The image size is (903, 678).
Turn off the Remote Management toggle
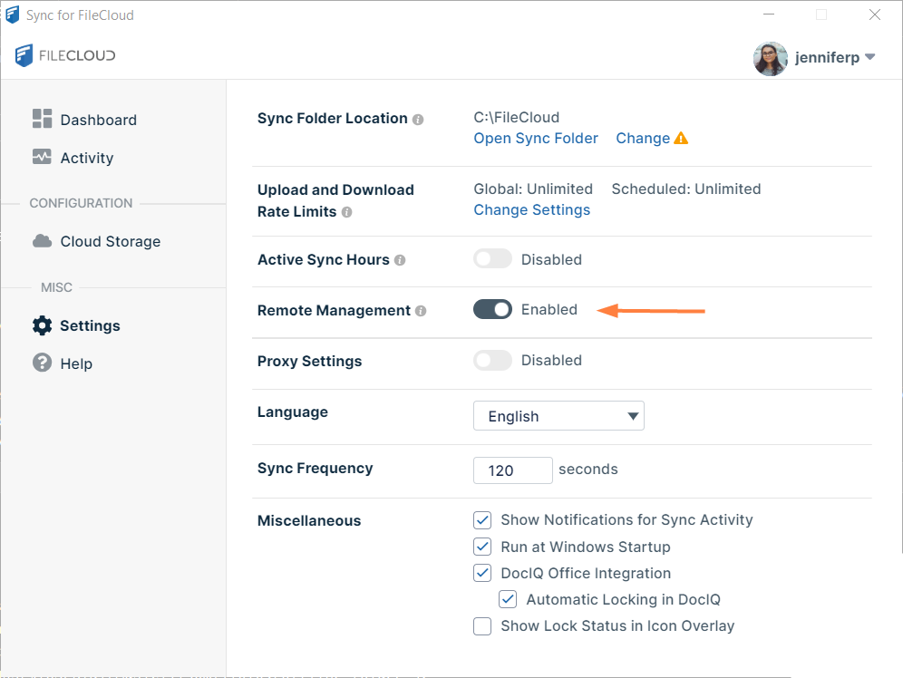[492, 310]
